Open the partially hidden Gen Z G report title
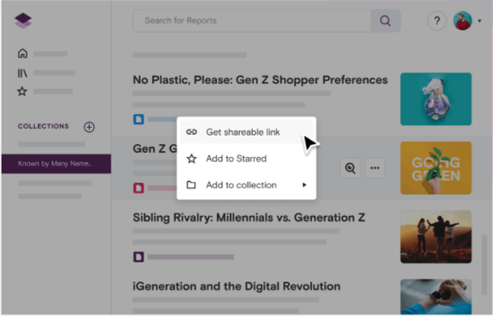Screen dimensions: 493x316 click(155, 149)
